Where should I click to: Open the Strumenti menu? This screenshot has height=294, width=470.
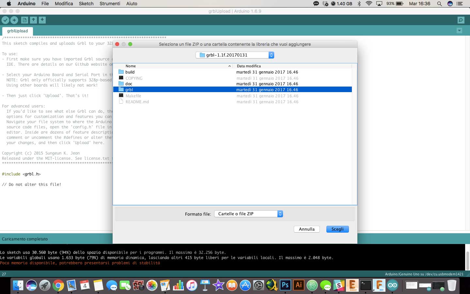(110, 4)
